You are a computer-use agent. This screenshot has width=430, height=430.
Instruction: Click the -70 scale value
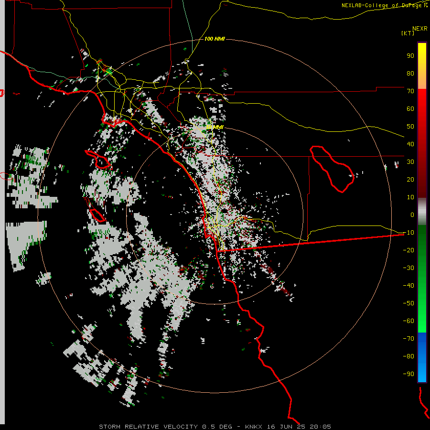click(408, 339)
